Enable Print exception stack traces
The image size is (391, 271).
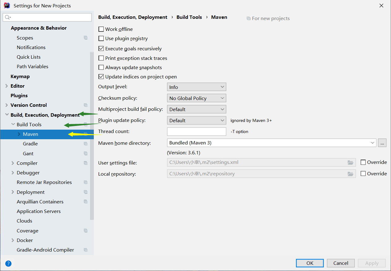101,58
